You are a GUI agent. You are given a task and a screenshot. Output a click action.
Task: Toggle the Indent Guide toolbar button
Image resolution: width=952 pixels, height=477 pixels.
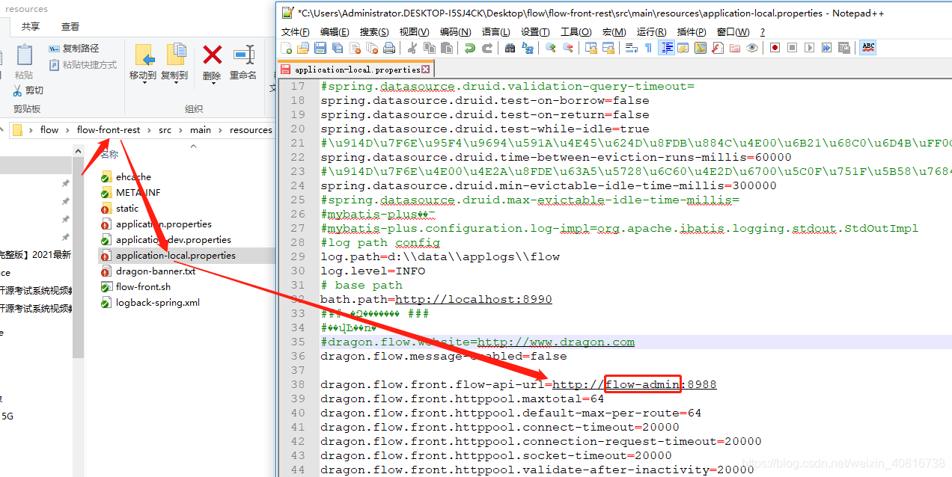point(667,48)
